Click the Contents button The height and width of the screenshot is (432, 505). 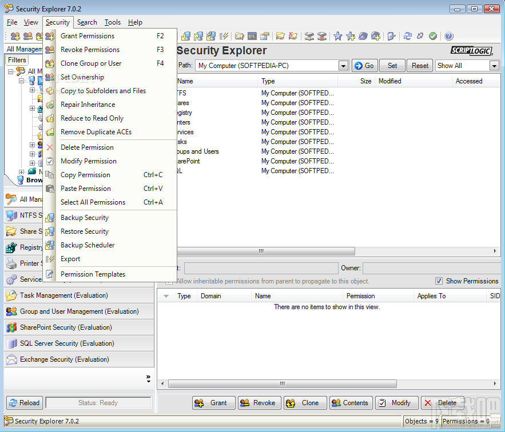[x=351, y=403]
